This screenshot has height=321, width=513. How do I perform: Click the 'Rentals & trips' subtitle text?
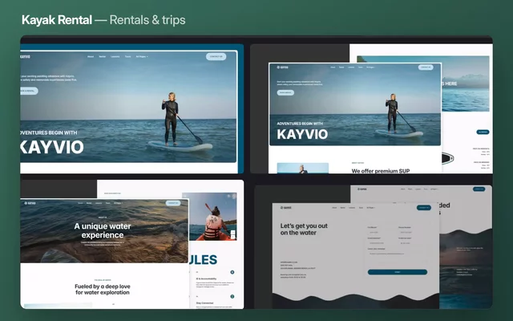pos(147,20)
